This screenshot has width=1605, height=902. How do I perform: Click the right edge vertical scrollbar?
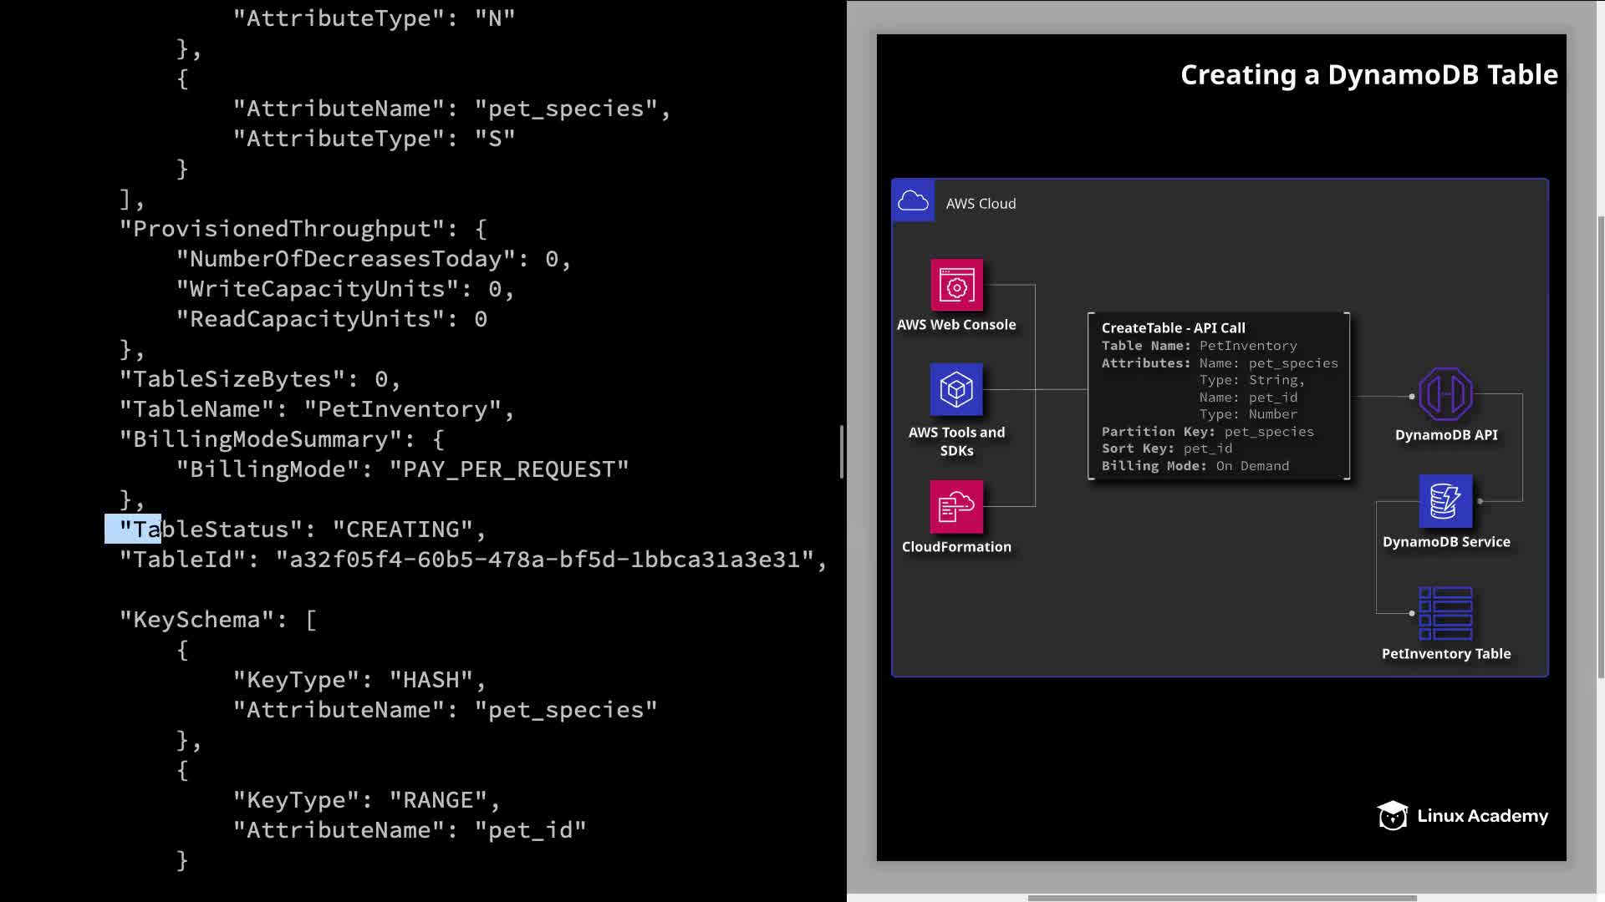tap(1601, 447)
